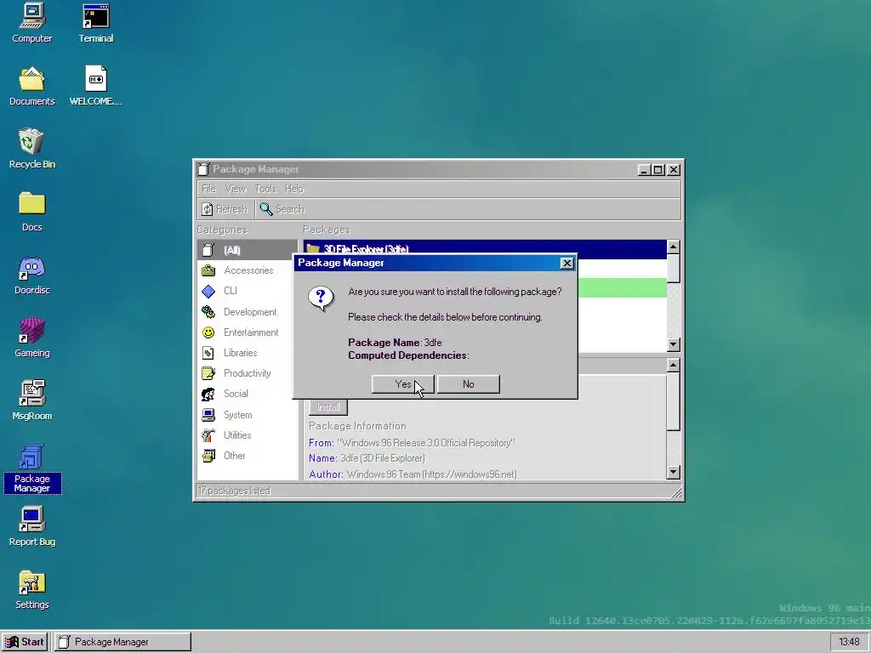Decline installation with the No button
871x653 pixels.
(469, 384)
